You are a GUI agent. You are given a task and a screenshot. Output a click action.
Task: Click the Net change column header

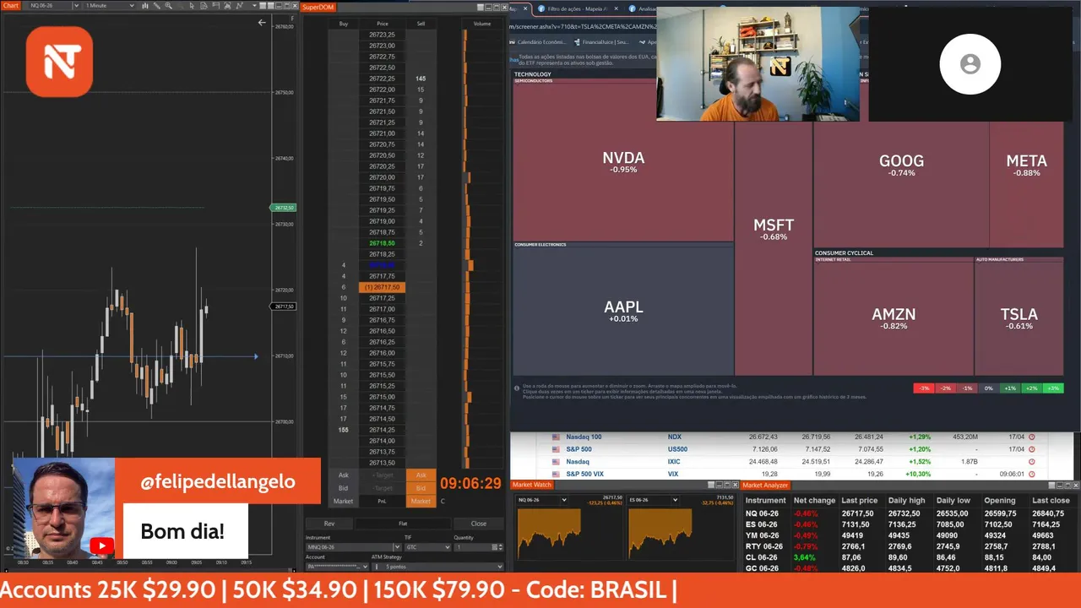(x=814, y=500)
